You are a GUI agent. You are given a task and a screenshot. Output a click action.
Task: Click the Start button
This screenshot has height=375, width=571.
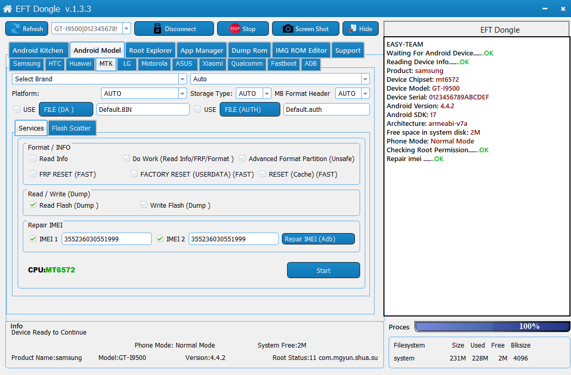coord(323,270)
